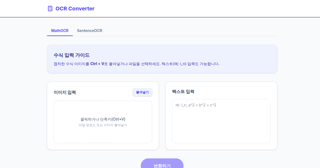Click the 이미지 입력 section heading
Viewport: 320px width, 168px height.
(x=65, y=93)
